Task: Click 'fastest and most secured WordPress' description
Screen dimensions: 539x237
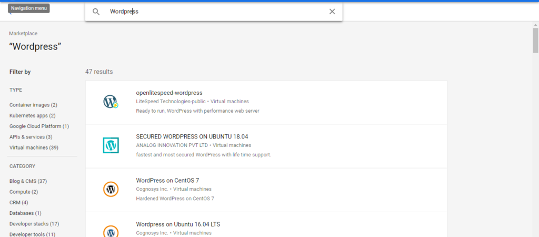Action: (x=204, y=154)
